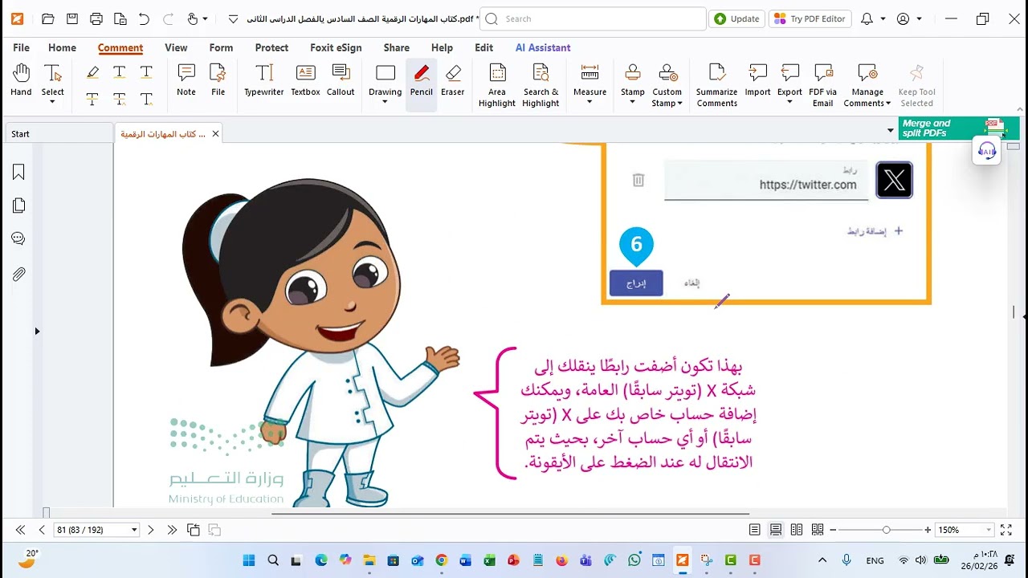Open the Windows Start menu
Viewport: 1028px width, 578px height.
tap(249, 560)
